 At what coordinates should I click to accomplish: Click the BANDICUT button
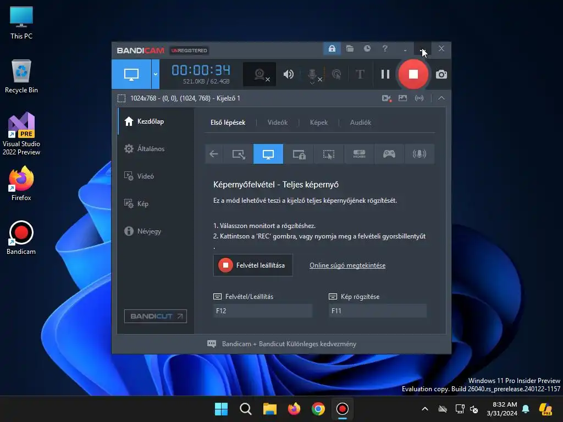156,316
